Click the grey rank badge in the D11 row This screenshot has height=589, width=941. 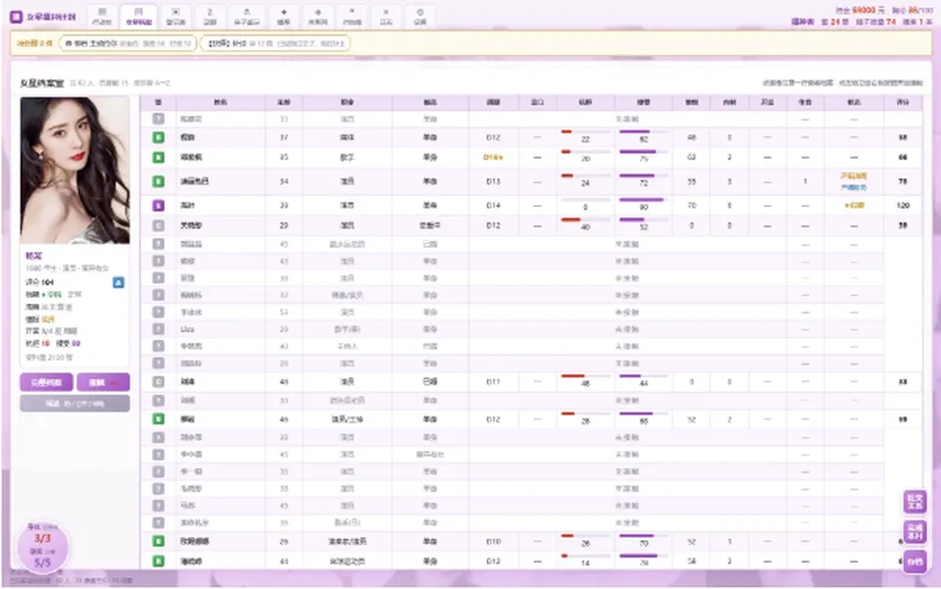pos(159,381)
